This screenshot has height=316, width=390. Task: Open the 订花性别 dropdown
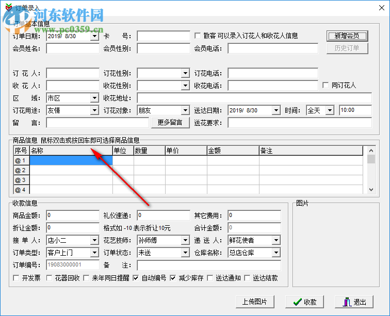coord(185,73)
